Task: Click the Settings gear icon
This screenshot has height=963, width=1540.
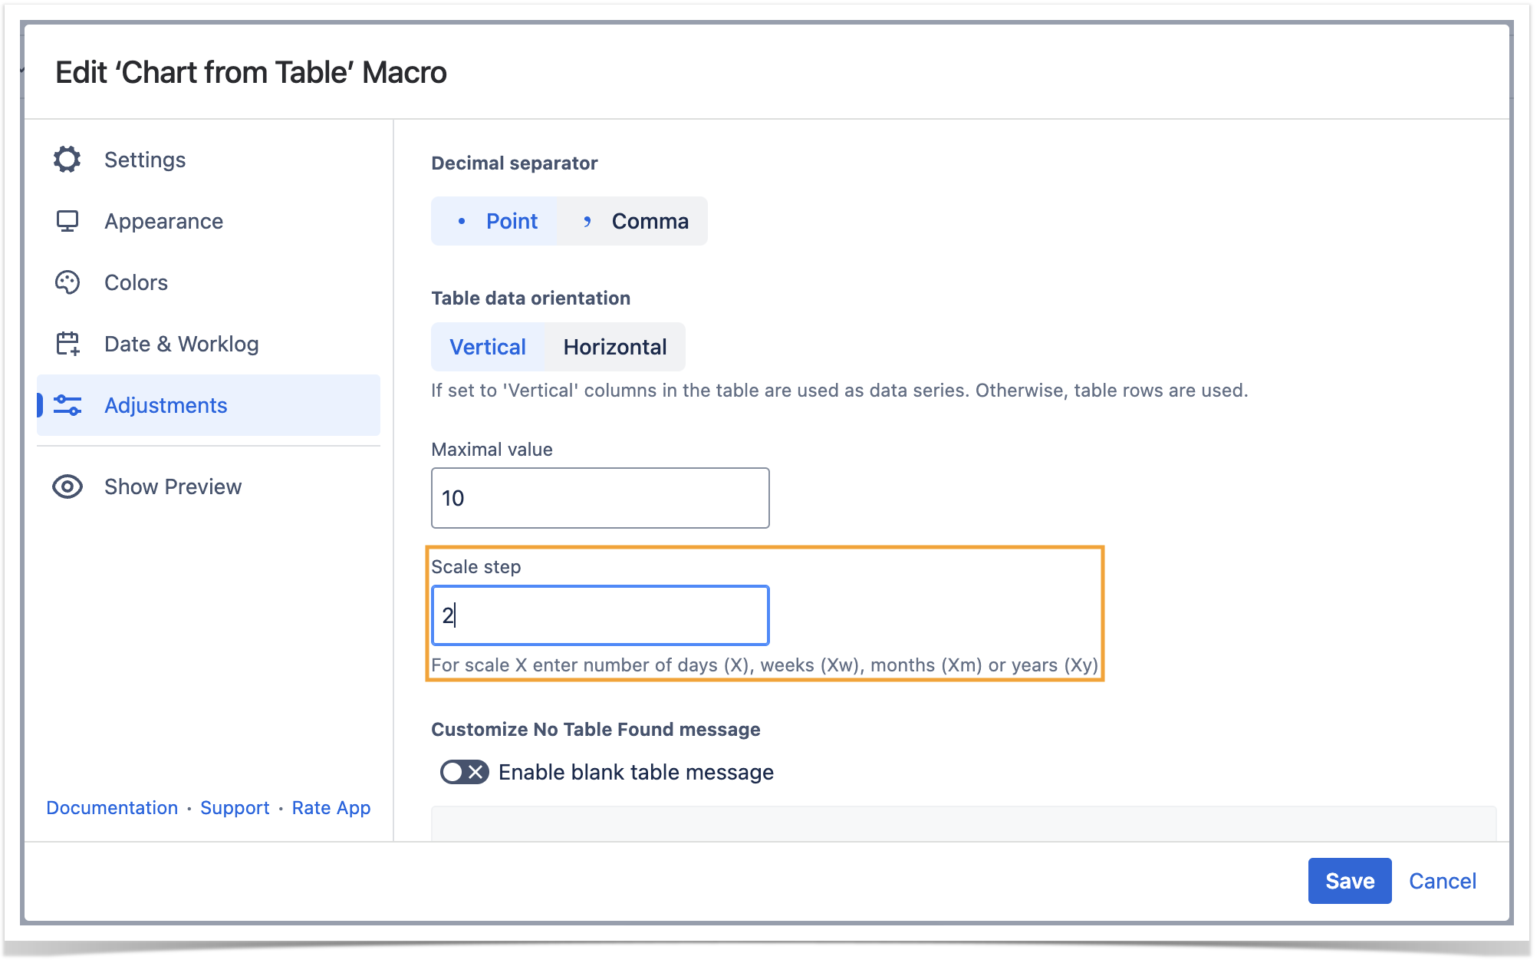Action: tap(67, 160)
